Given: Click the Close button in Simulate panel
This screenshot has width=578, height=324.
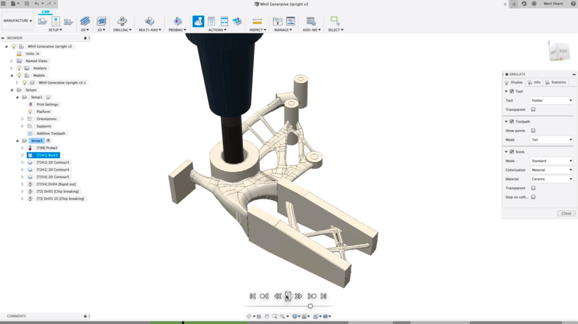Looking at the screenshot, I should pyautogui.click(x=566, y=213).
